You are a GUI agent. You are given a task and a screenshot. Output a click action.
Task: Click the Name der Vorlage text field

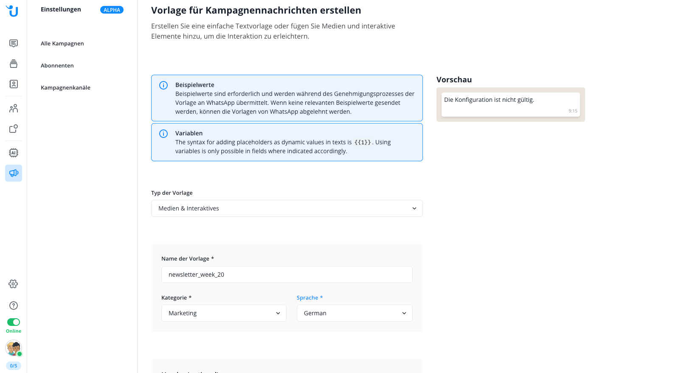point(287,275)
